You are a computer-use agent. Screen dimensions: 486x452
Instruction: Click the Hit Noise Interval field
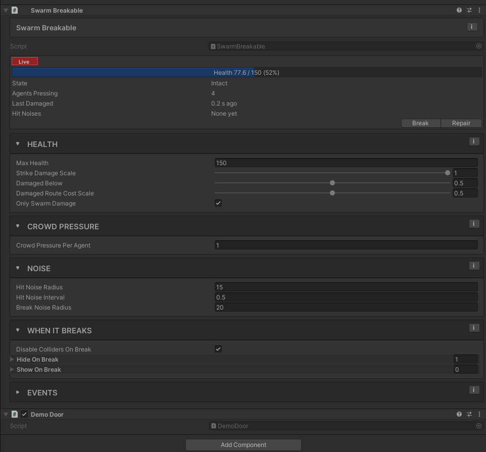pos(346,297)
